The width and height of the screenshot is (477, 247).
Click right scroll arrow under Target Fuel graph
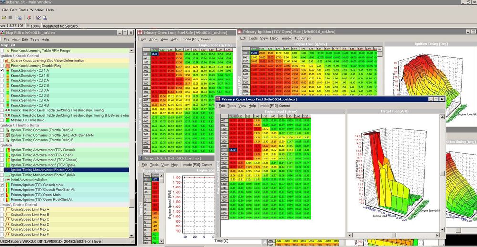coord(437,235)
